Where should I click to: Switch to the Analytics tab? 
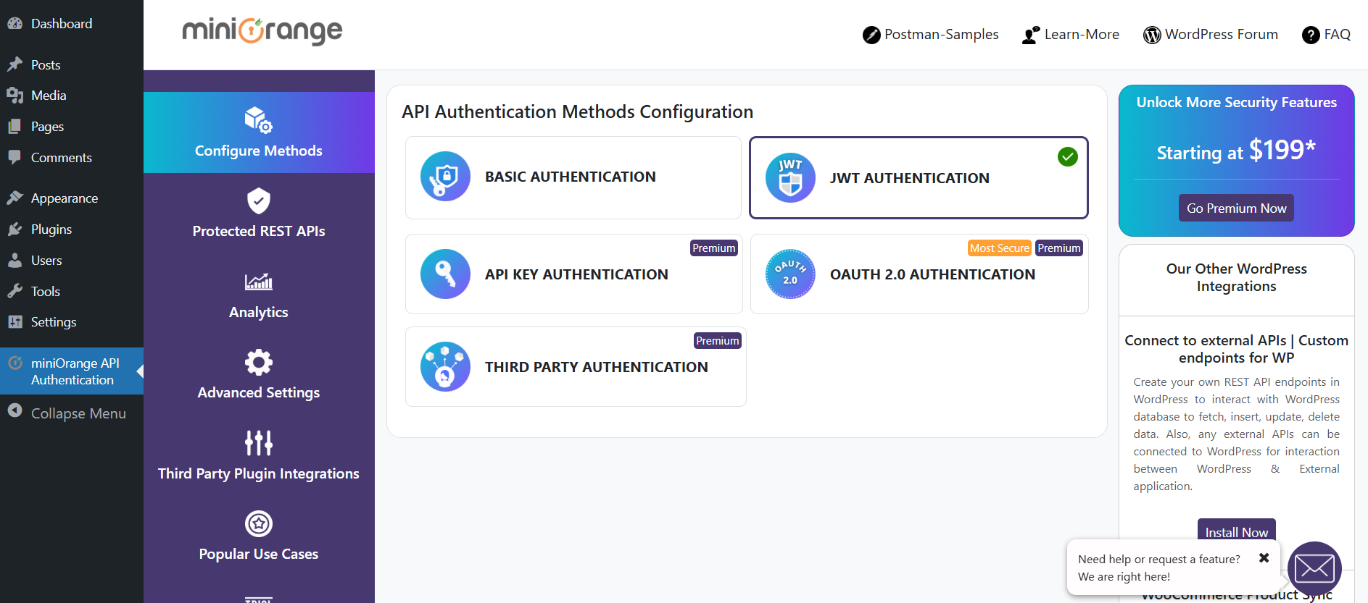259,295
